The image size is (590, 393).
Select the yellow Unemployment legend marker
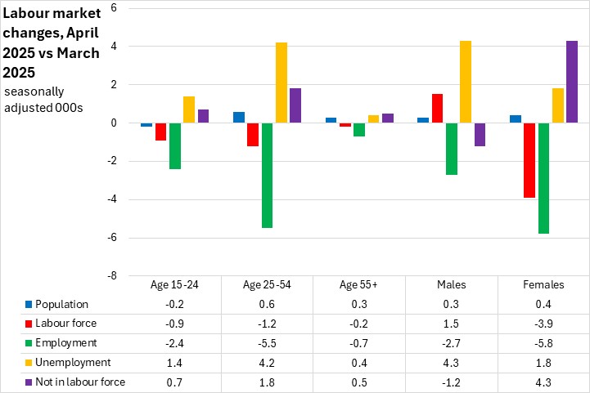click(x=29, y=362)
